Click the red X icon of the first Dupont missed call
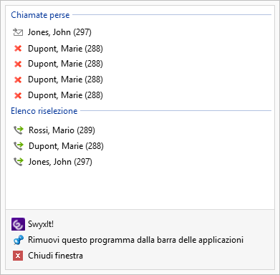This screenshot has height=275, width=280. click(18, 49)
